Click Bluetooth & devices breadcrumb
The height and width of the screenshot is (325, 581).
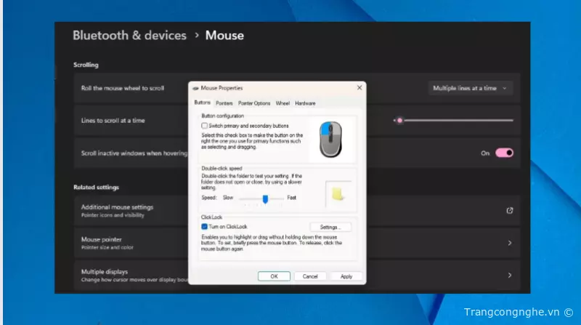pyautogui.click(x=129, y=35)
